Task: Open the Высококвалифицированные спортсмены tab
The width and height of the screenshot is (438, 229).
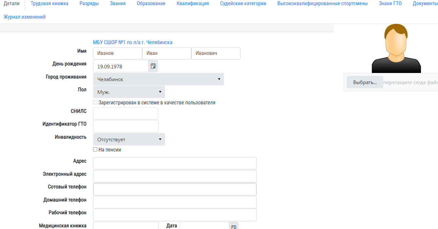Action: click(x=322, y=4)
